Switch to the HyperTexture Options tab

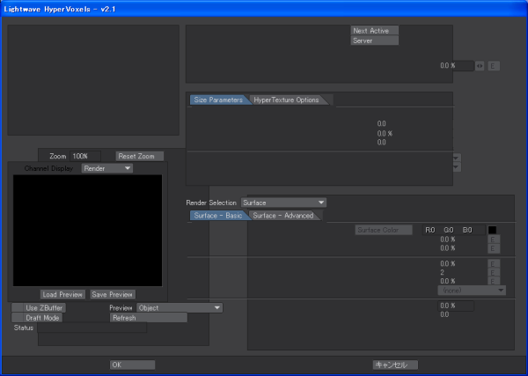(286, 100)
